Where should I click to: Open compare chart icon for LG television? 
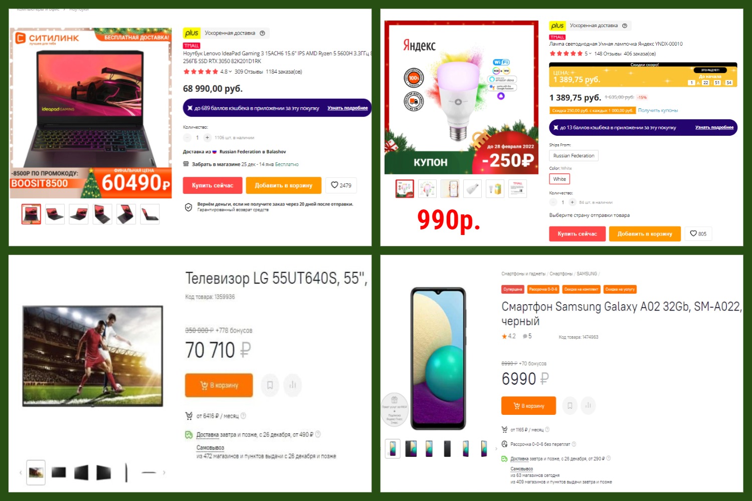293,385
